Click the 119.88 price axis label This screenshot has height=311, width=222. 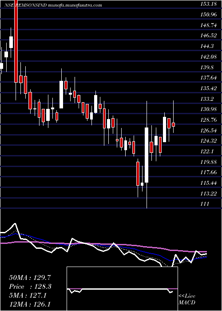209,162
